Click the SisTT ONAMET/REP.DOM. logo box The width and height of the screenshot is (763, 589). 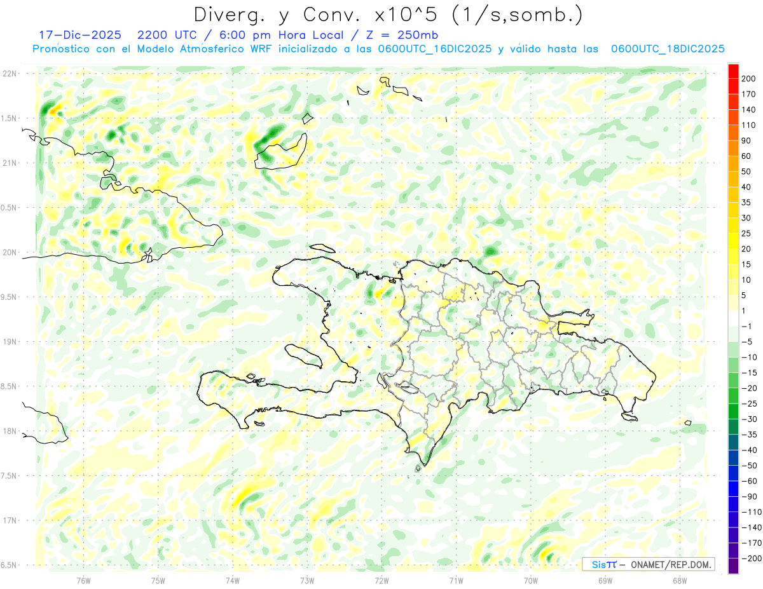648,564
